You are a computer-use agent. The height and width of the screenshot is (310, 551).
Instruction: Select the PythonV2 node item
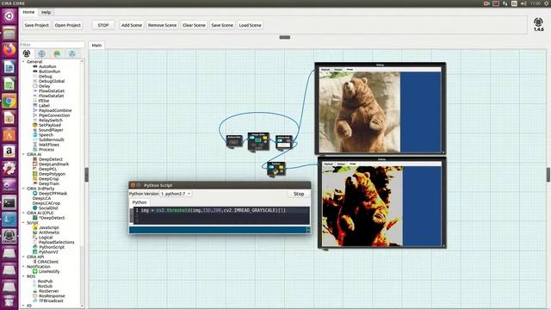pyautogui.click(x=46, y=252)
